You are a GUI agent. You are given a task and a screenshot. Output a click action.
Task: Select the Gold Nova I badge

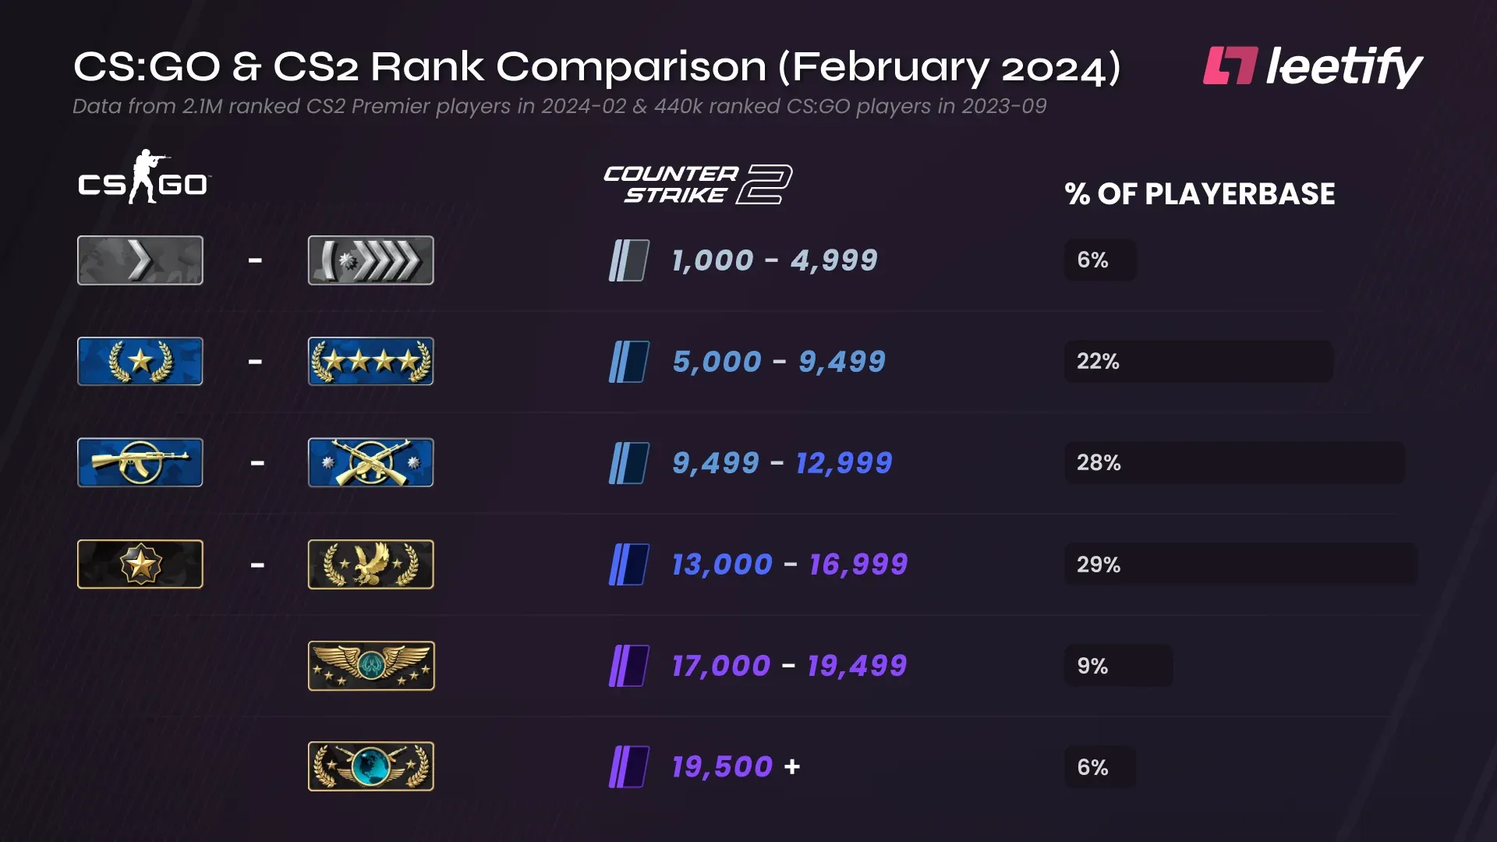click(x=140, y=362)
